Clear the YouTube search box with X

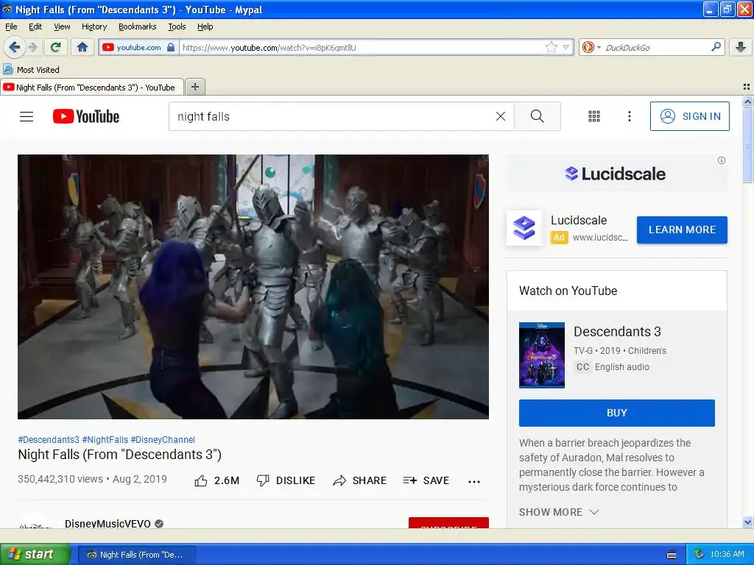pyautogui.click(x=501, y=116)
